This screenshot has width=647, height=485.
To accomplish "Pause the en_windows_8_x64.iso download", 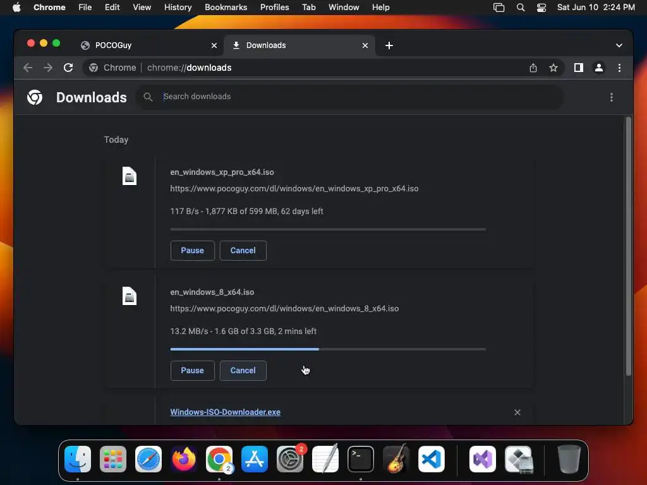I will [x=192, y=370].
